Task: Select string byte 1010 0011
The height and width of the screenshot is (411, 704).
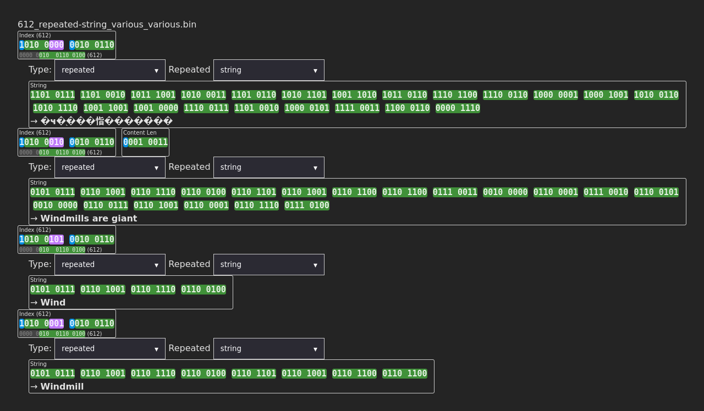Action: pos(204,95)
